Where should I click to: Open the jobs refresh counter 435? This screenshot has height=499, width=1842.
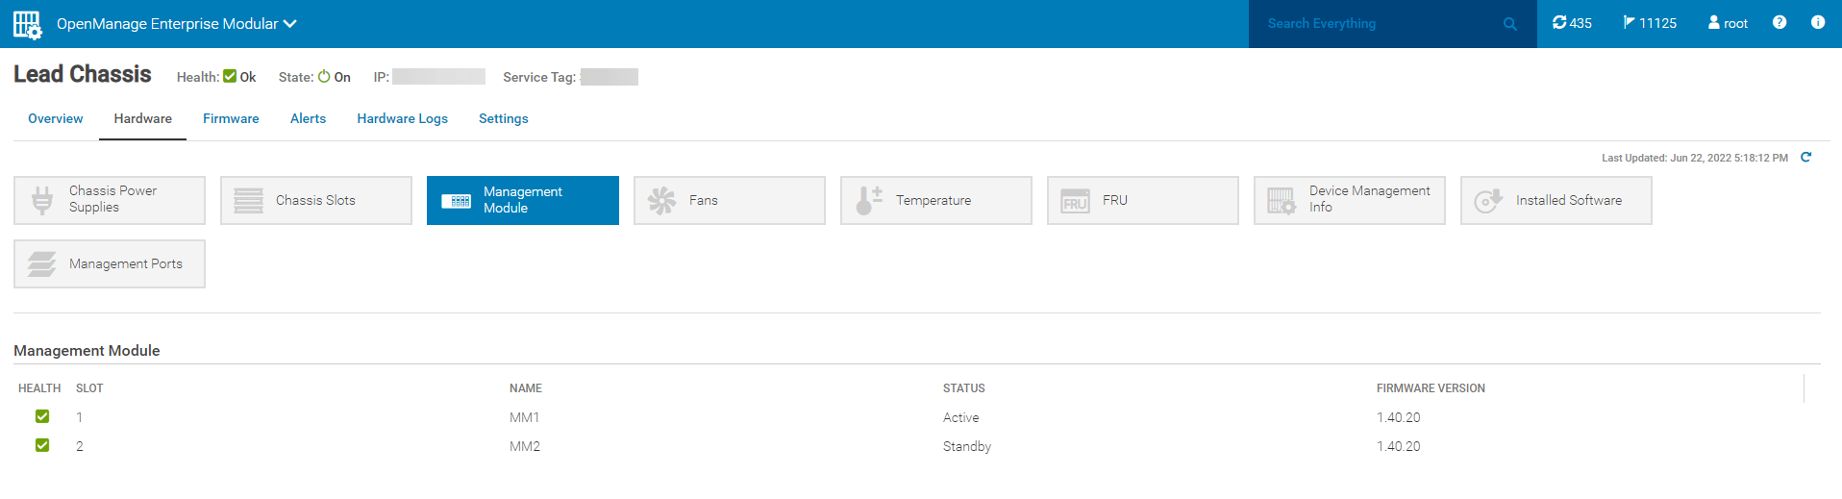1572,23
